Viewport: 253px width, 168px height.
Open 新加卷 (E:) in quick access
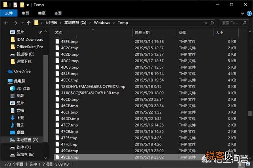(x=23, y=54)
